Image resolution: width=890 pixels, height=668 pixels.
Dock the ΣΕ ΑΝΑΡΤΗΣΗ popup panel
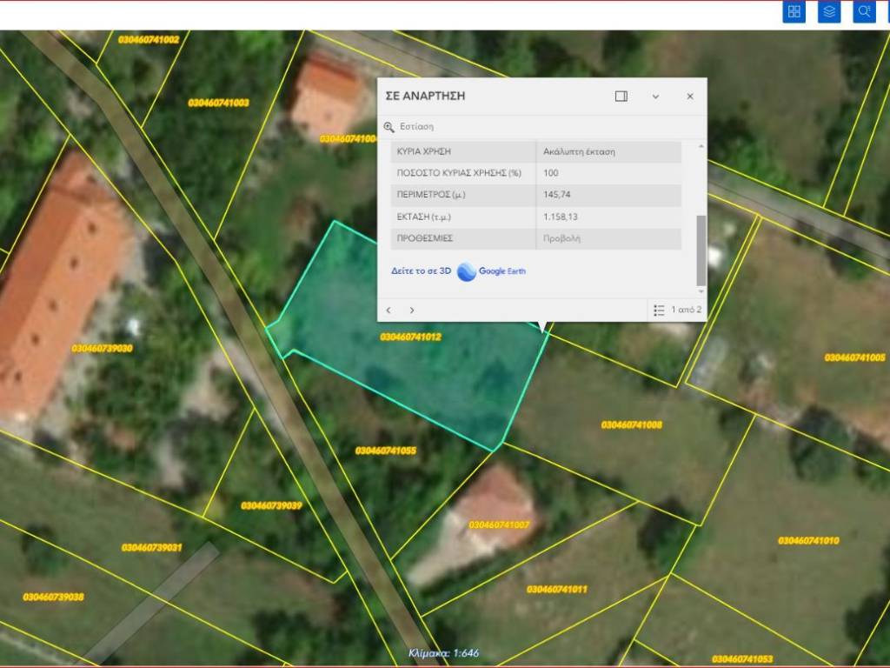tap(621, 97)
